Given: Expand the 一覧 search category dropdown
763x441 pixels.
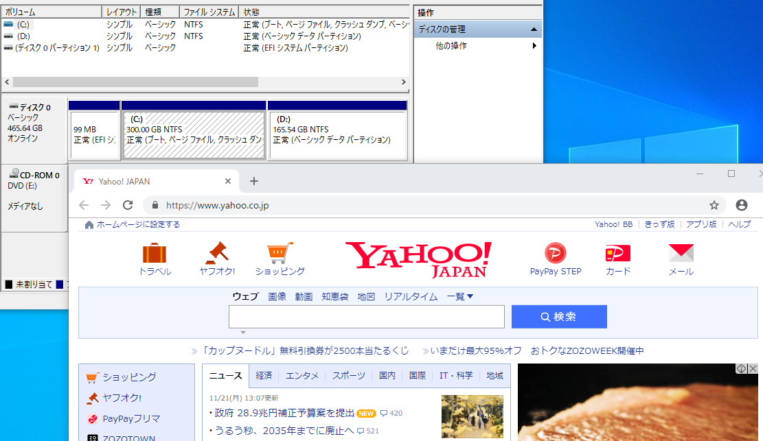Looking at the screenshot, I should coord(460,296).
